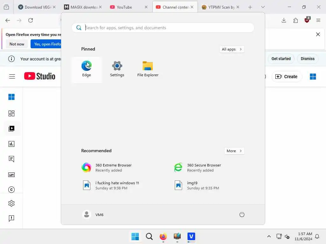Dismiss the account security notice
The height and width of the screenshot is (244, 326).
pyautogui.click(x=308, y=59)
